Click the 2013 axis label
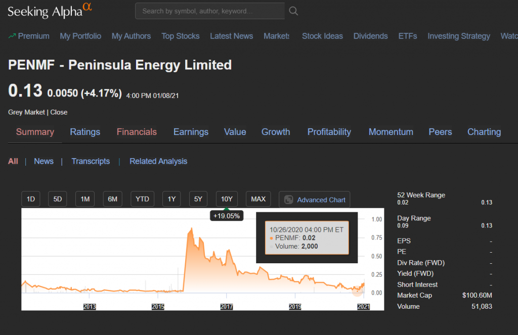The image size is (518, 335). point(90,307)
